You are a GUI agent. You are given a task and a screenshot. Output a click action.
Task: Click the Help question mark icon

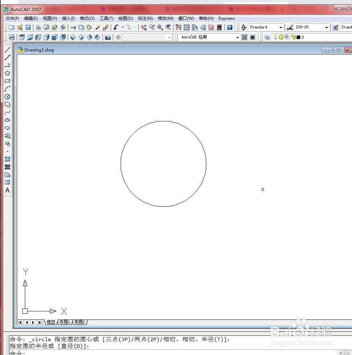230,27
